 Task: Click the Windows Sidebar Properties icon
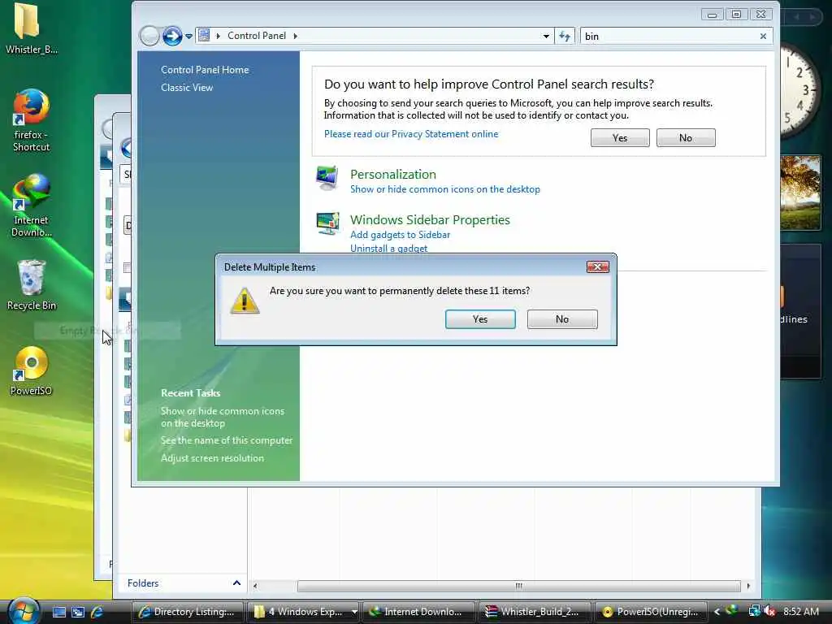tap(327, 223)
